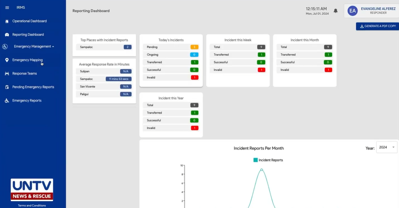Expand the 2024 year selector arrow

[393, 147]
